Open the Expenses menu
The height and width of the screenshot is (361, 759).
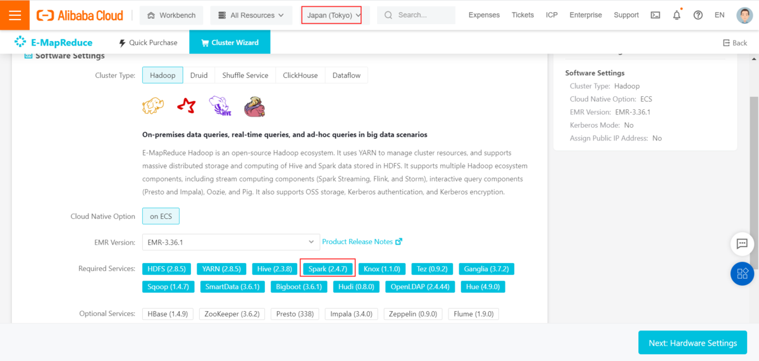(484, 15)
